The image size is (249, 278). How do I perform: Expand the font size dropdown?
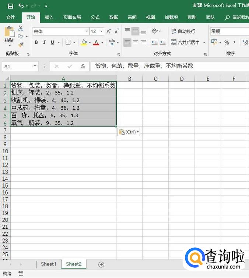pos(101,32)
